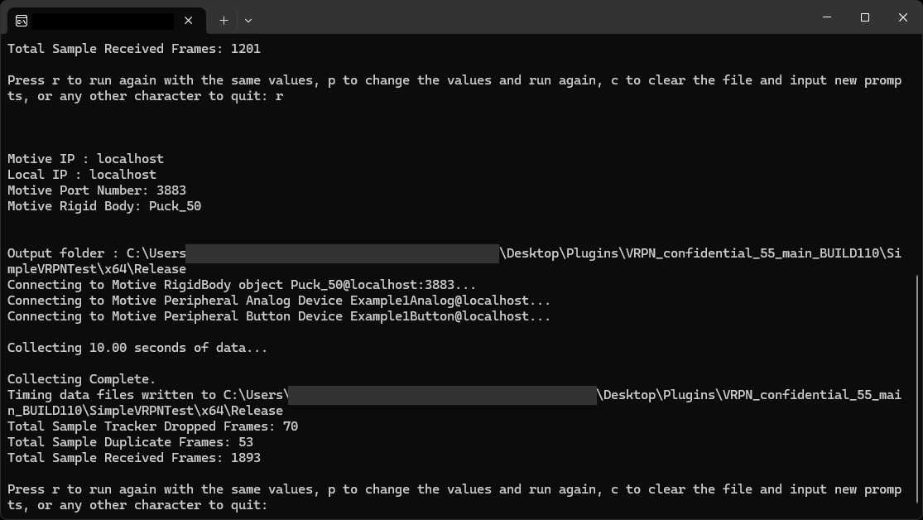
Task: Click the "Motive IP : localhost" line
Action: point(85,159)
